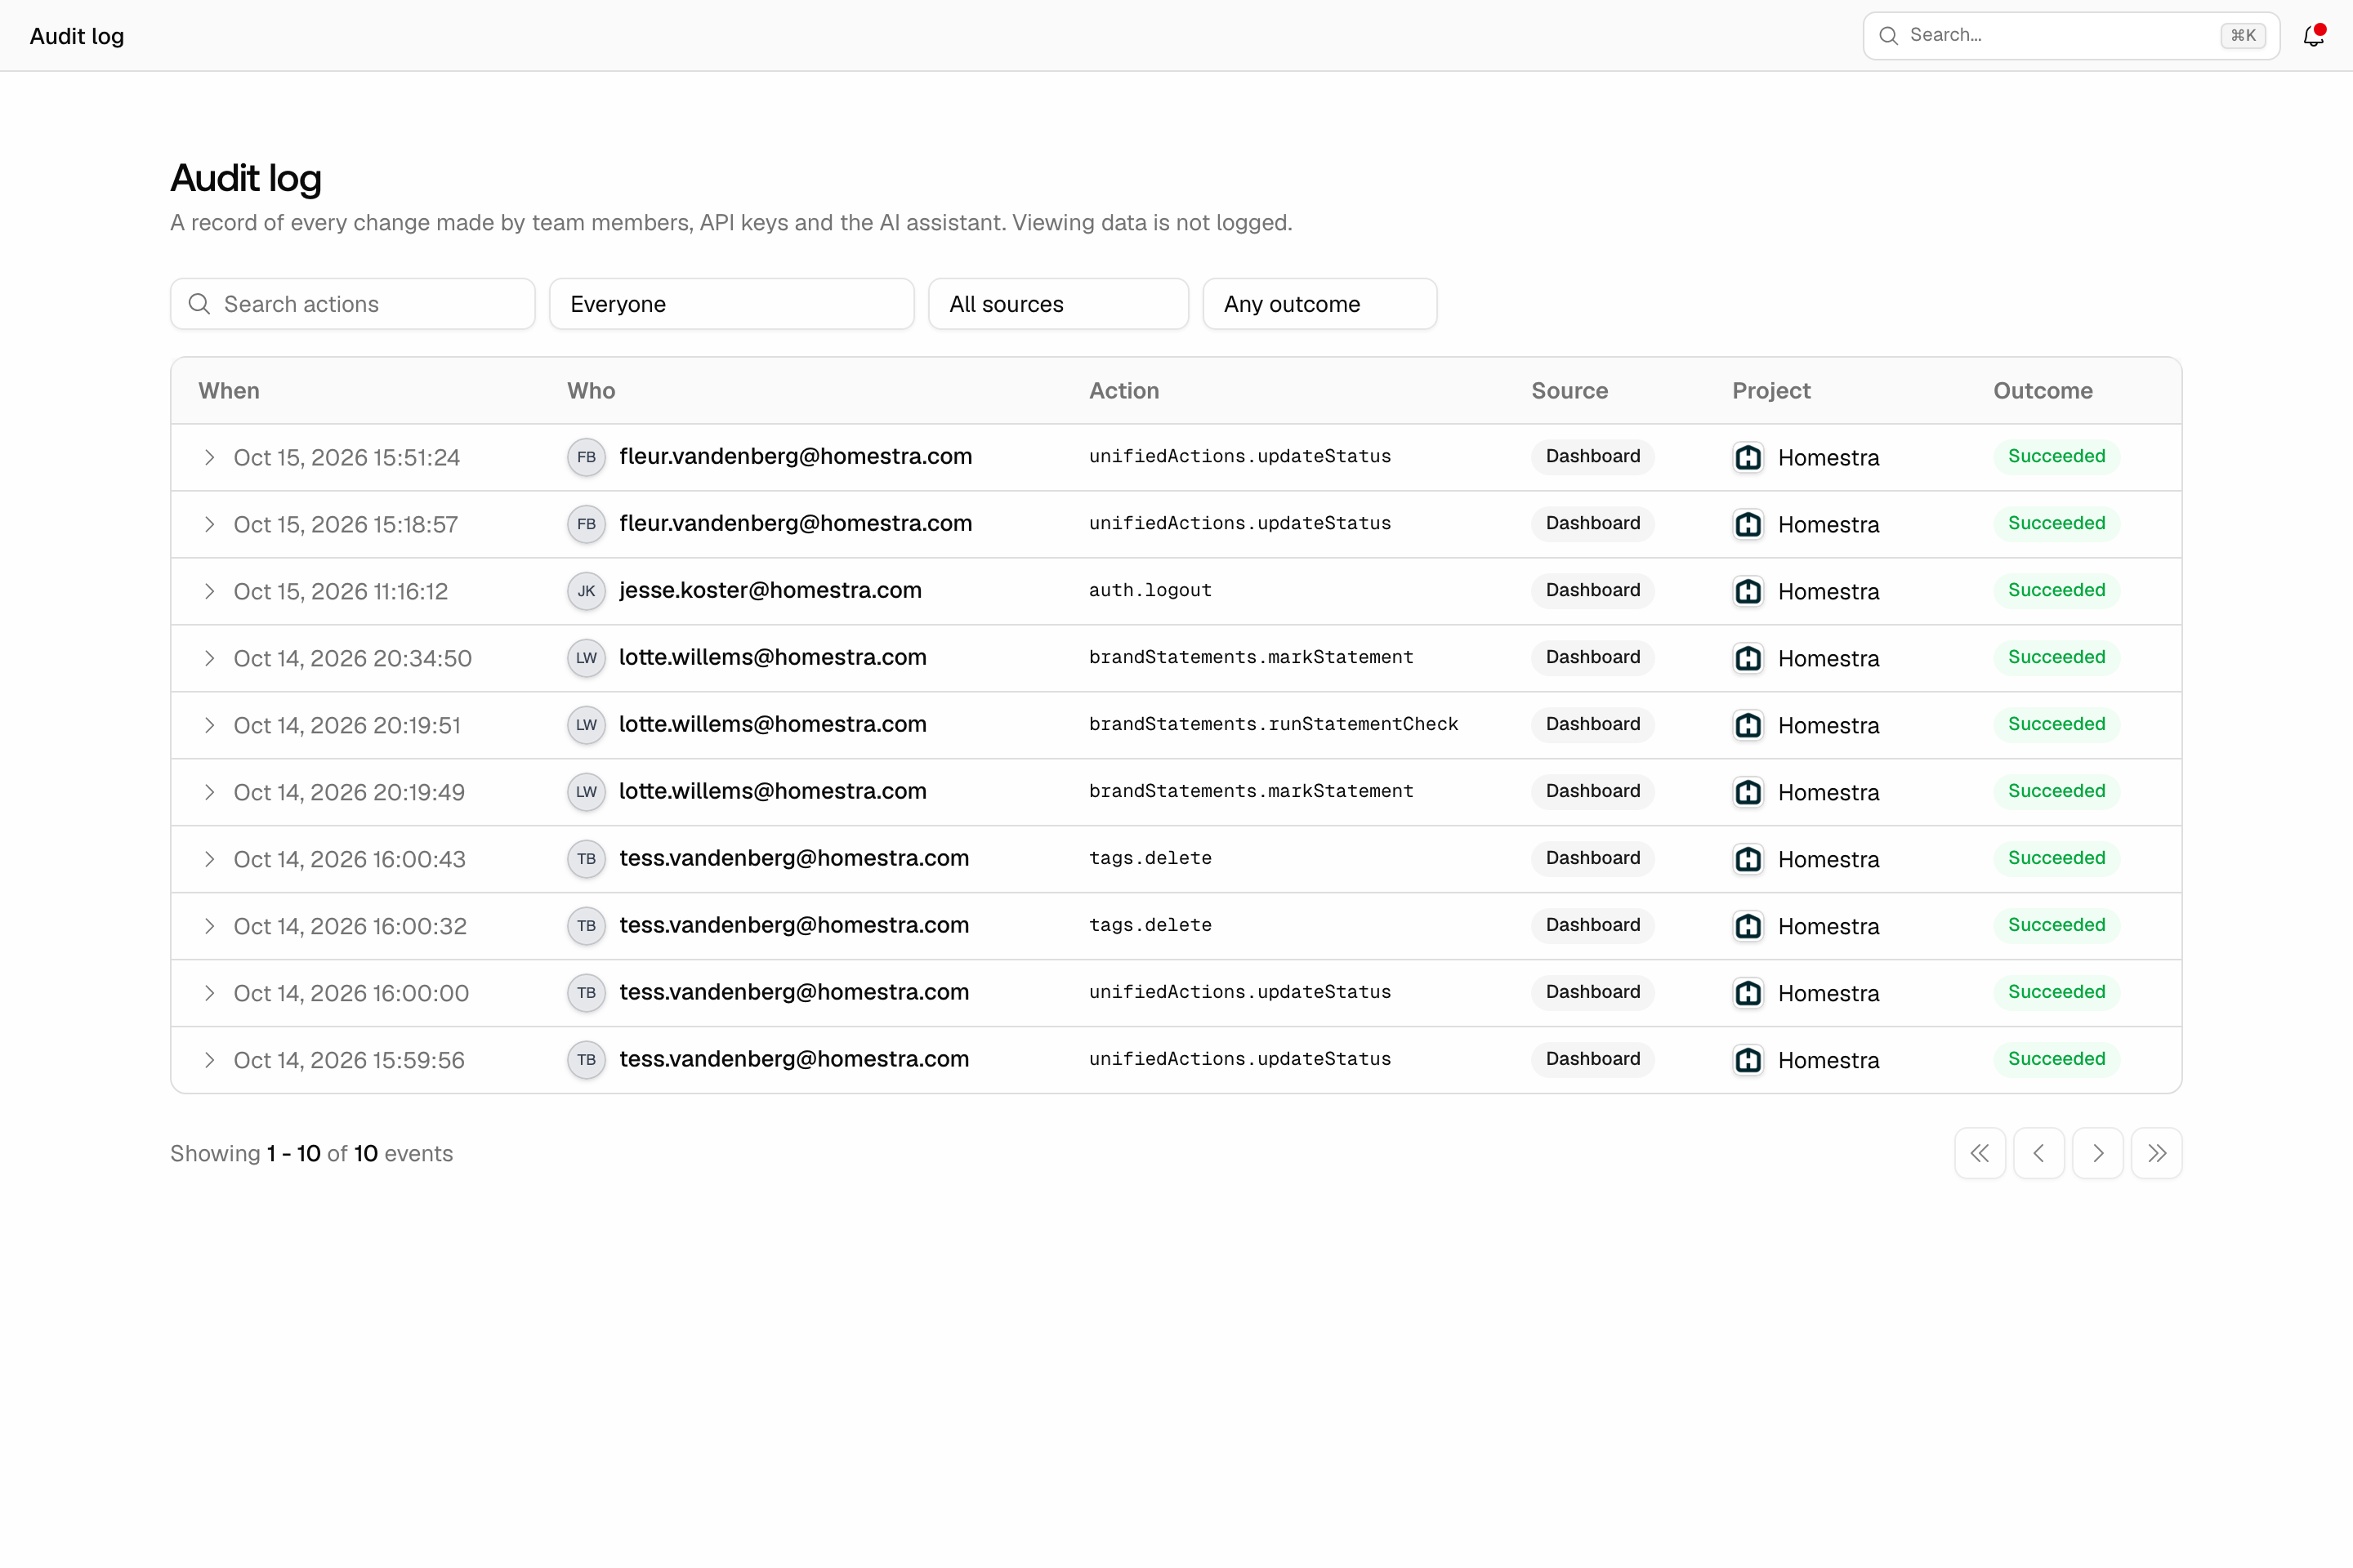This screenshot has width=2353, height=1568.
Task: Click the TB avatar in the 16:00:43 row
Action: pyautogui.click(x=587, y=859)
